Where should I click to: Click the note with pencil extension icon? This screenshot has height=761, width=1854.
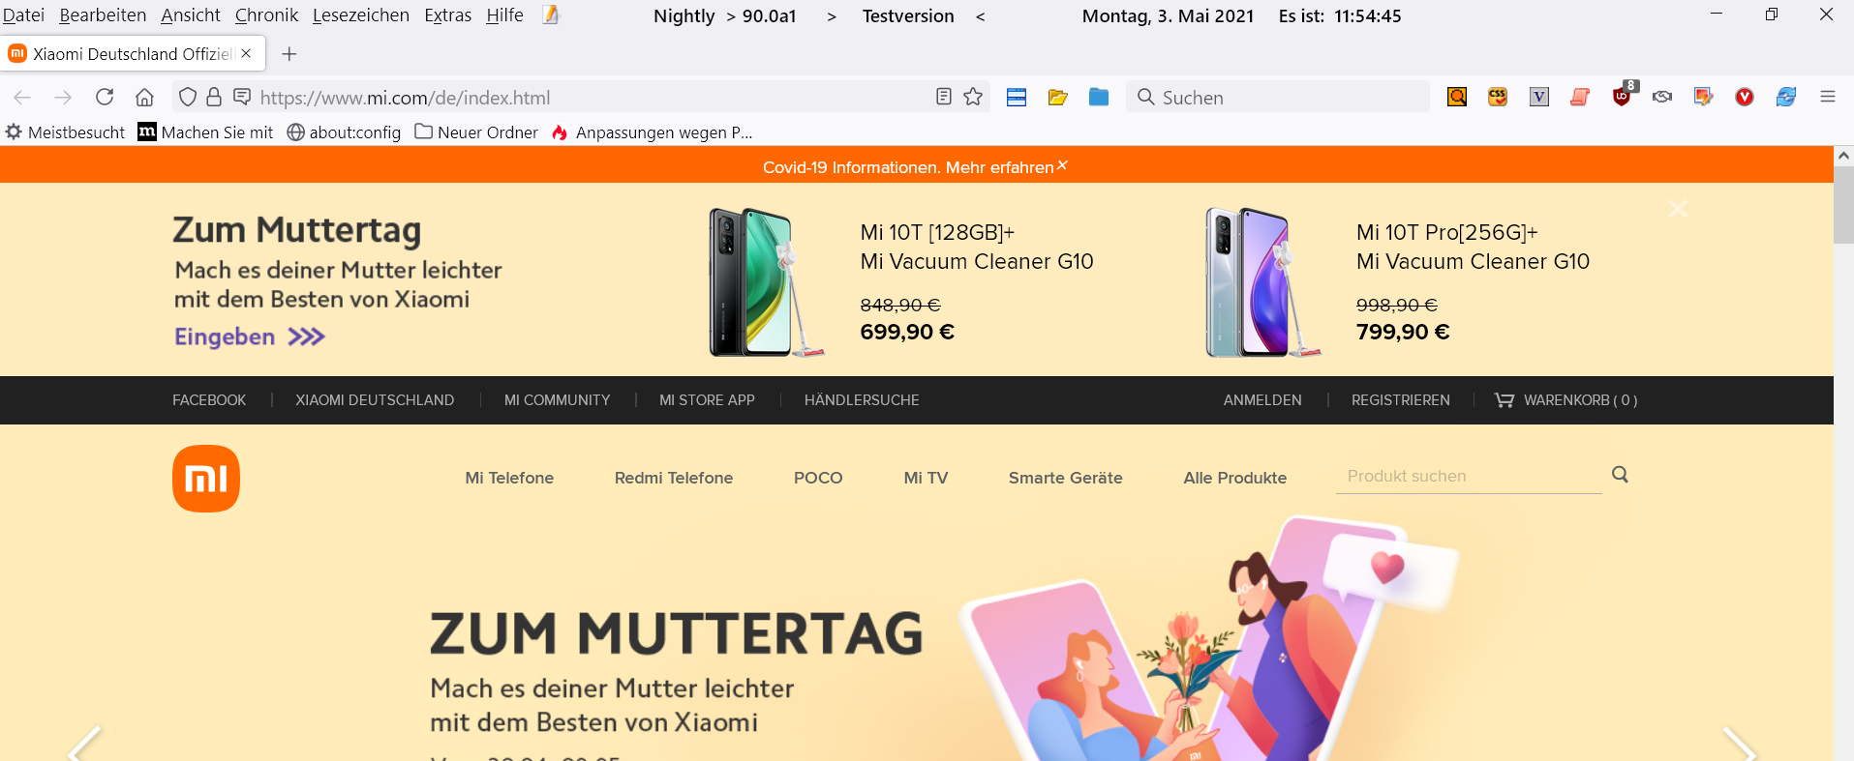(x=1703, y=97)
